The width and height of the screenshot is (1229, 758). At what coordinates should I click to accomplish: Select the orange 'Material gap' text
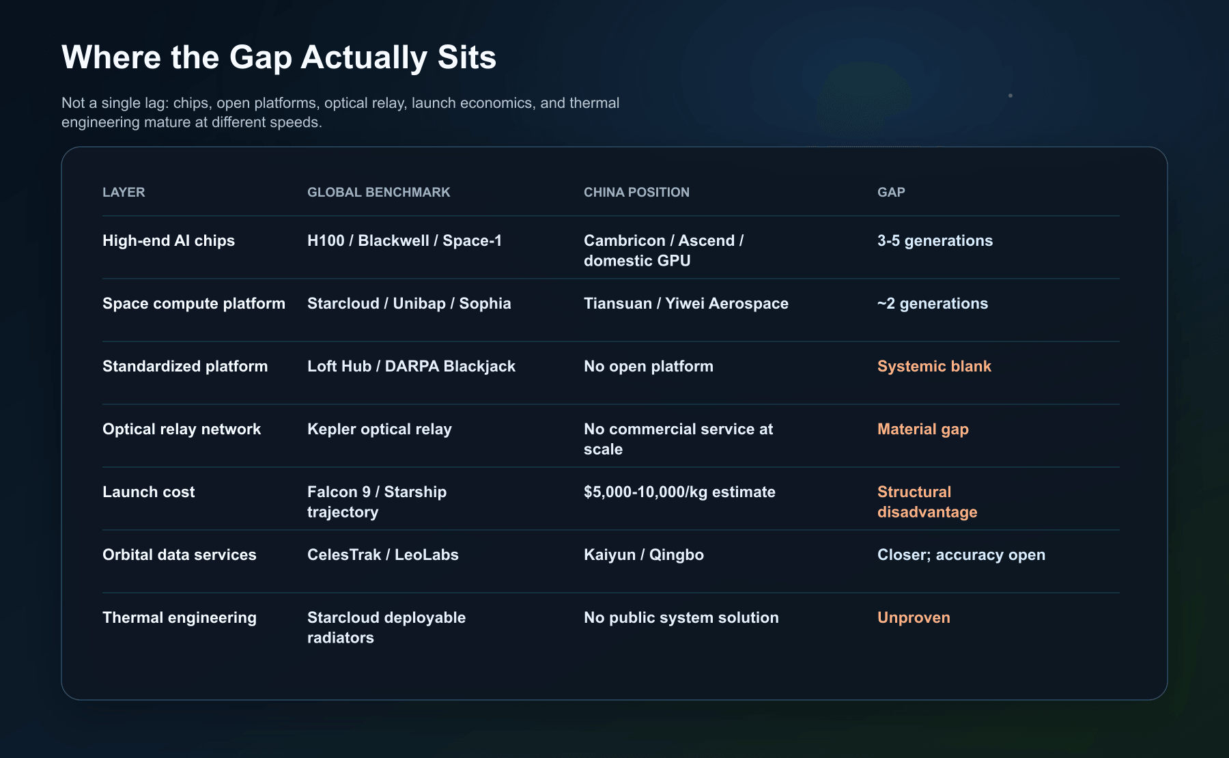pyautogui.click(x=923, y=429)
